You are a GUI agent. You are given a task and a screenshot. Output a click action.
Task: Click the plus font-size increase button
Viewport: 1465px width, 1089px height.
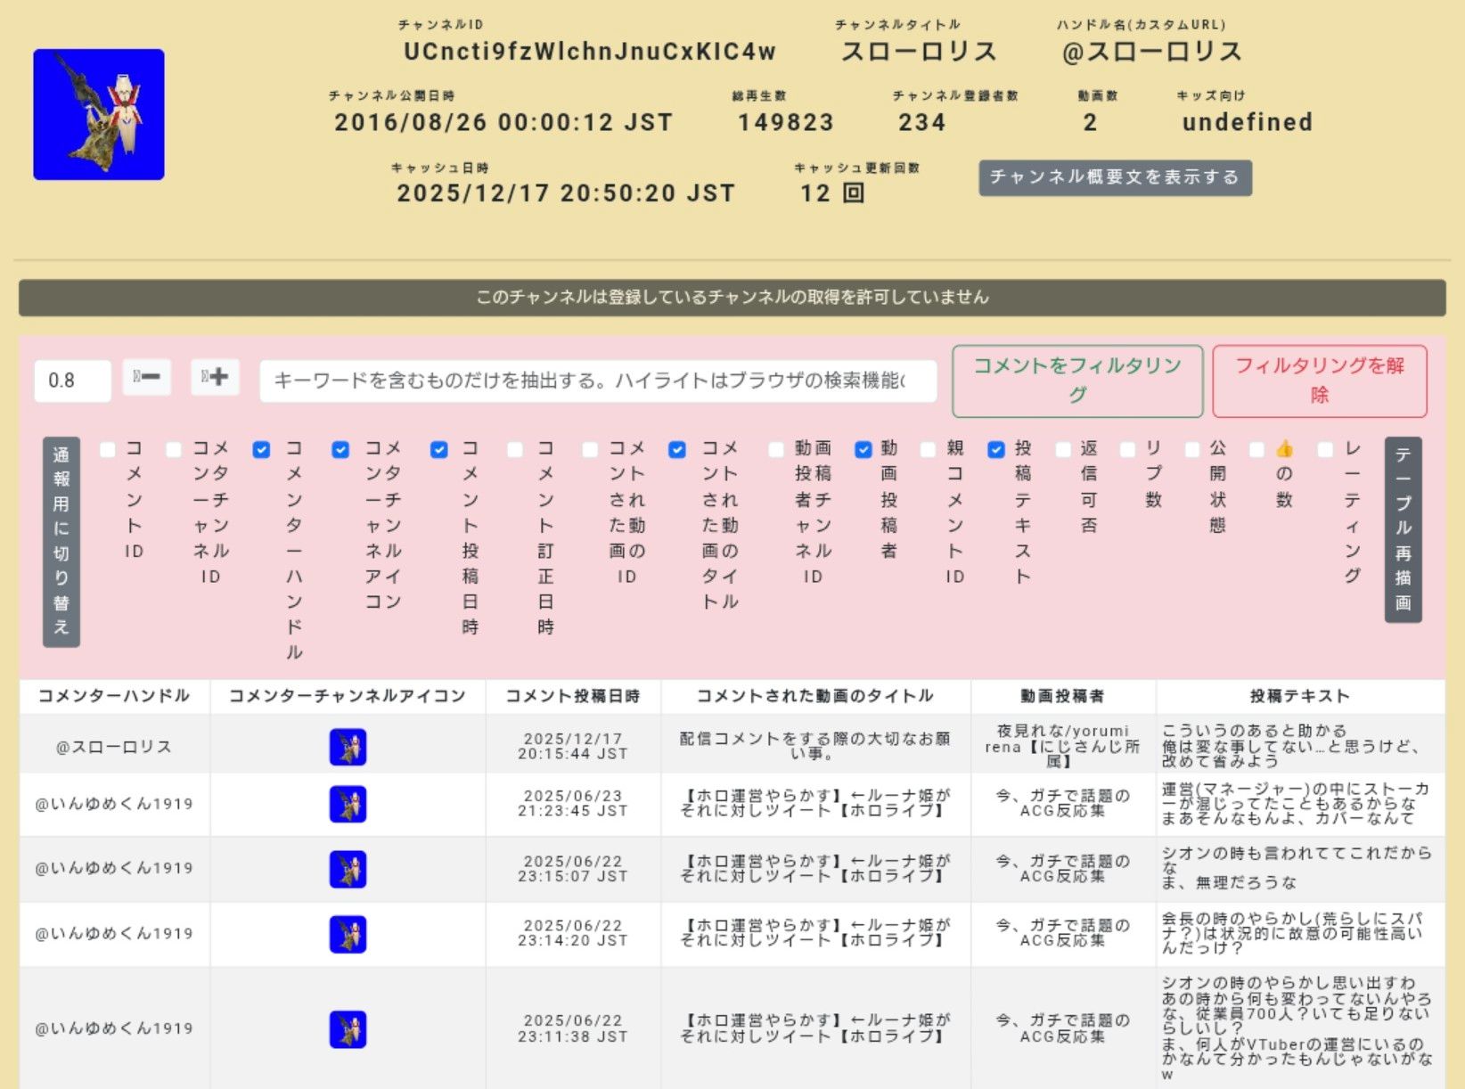point(215,378)
